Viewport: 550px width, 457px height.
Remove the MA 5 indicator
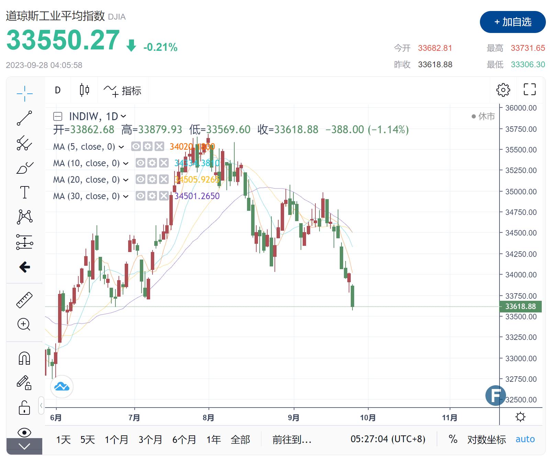tap(159, 147)
